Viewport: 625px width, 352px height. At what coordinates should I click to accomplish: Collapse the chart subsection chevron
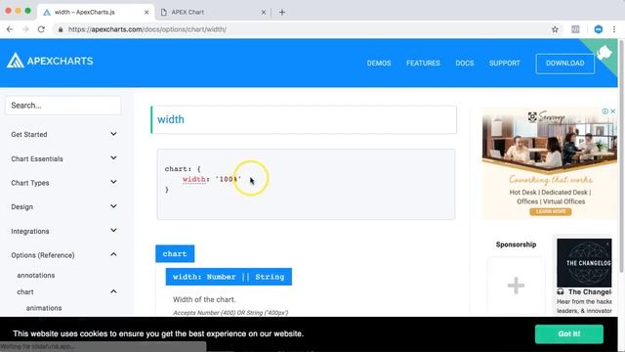tap(113, 291)
